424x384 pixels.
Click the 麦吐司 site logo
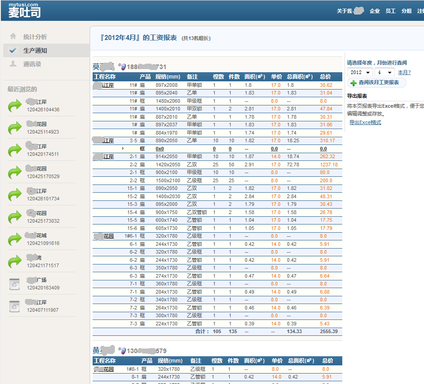pyautogui.click(x=25, y=11)
